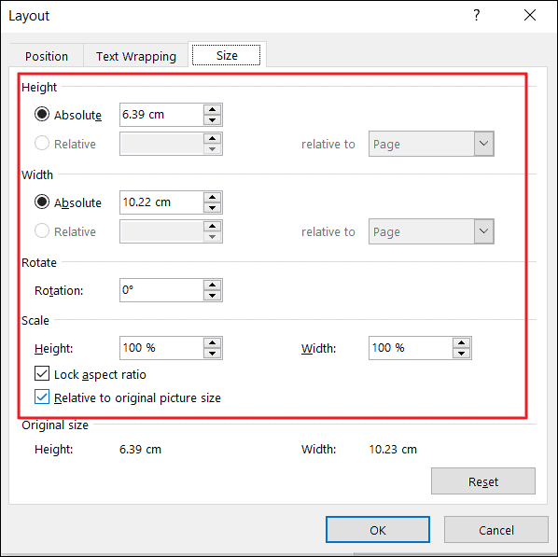
Task: Untick the Lock aspect ratio checkbox
Action: [42, 374]
